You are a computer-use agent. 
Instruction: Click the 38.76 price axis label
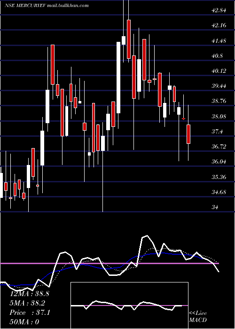[219, 101]
